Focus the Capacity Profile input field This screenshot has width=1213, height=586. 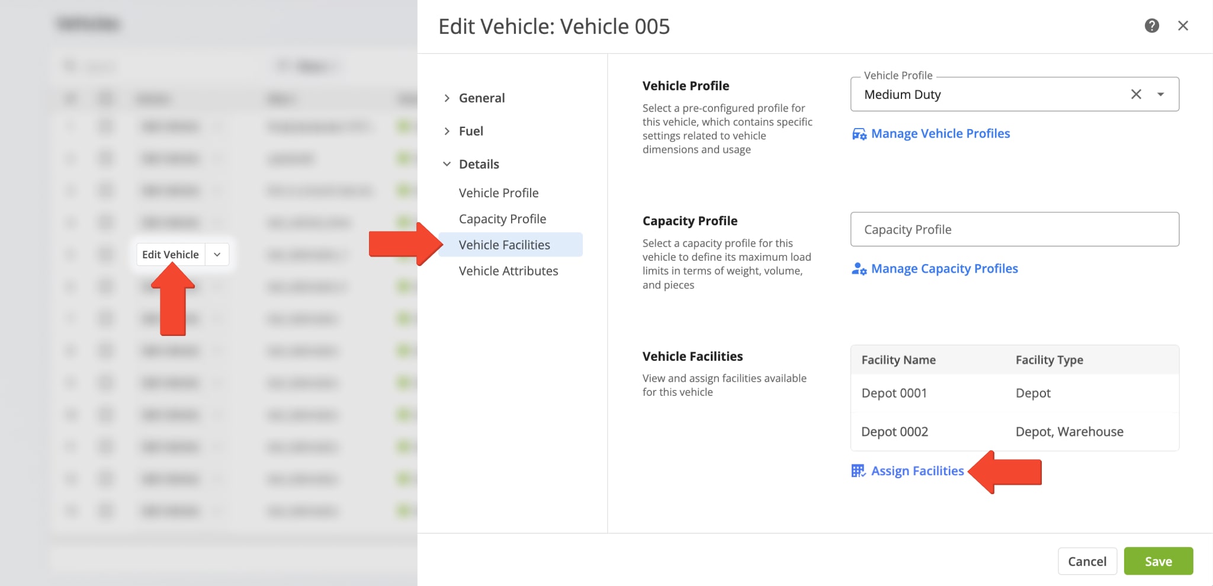1015,229
